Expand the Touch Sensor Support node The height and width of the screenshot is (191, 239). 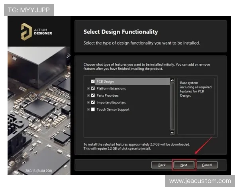[x=88, y=109]
